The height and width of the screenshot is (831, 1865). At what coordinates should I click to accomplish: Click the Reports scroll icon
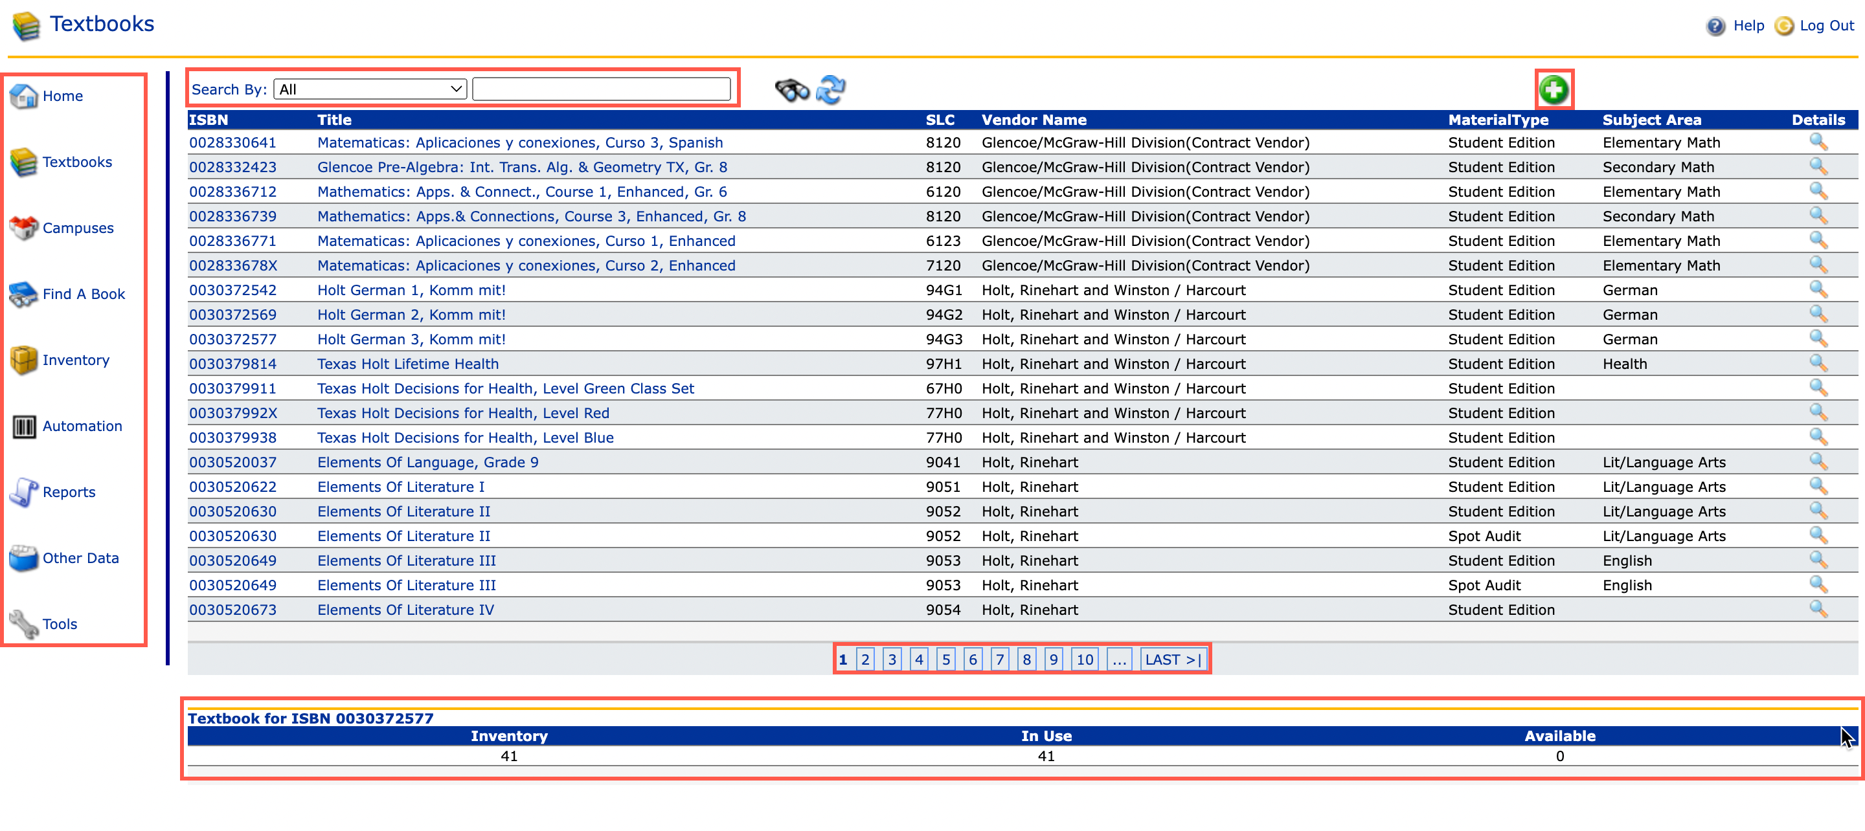[23, 491]
